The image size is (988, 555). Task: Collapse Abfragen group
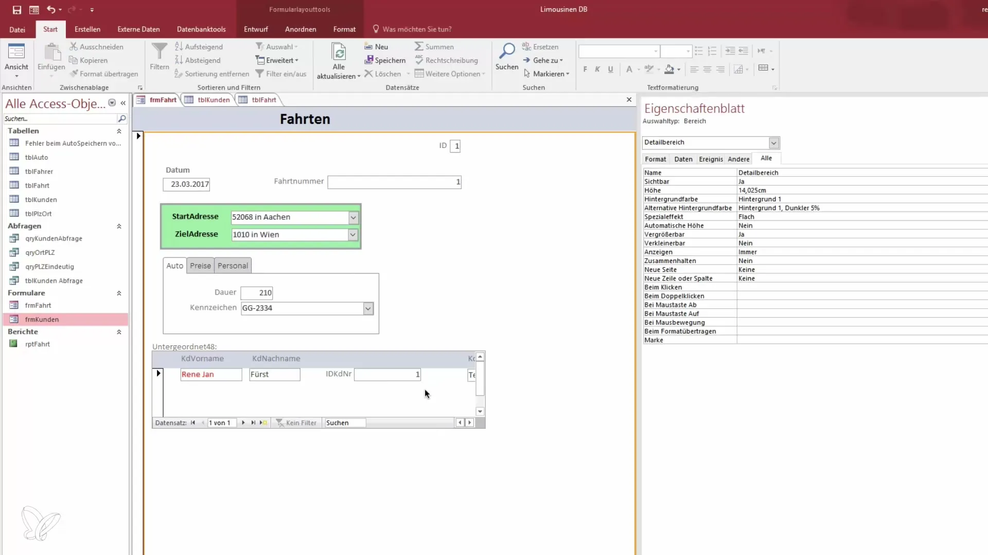coord(119,226)
